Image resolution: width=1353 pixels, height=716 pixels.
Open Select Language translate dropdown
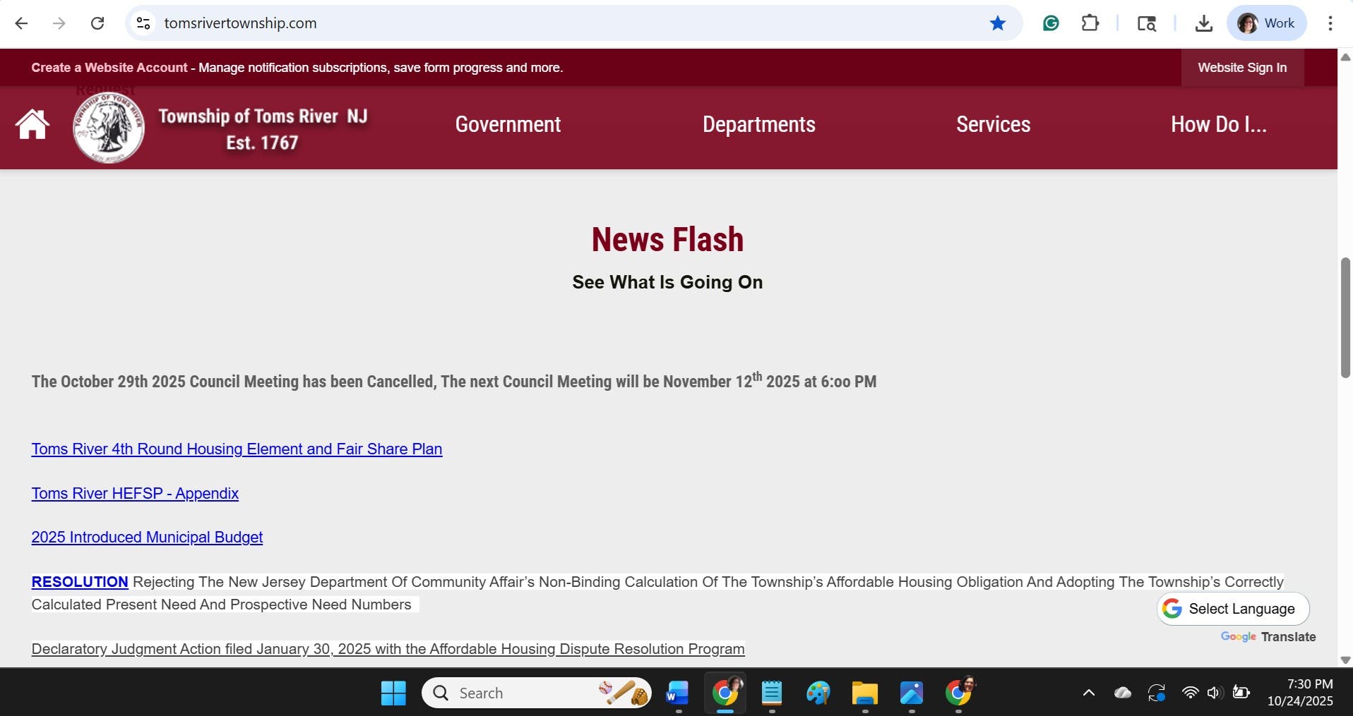pyautogui.click(x=1233, y=609)
